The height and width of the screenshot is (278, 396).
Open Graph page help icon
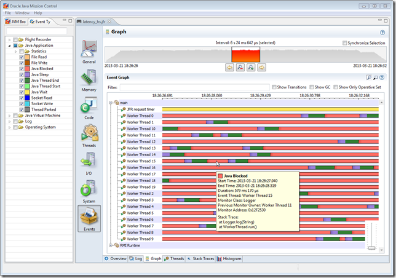click(x=382, y=33)
